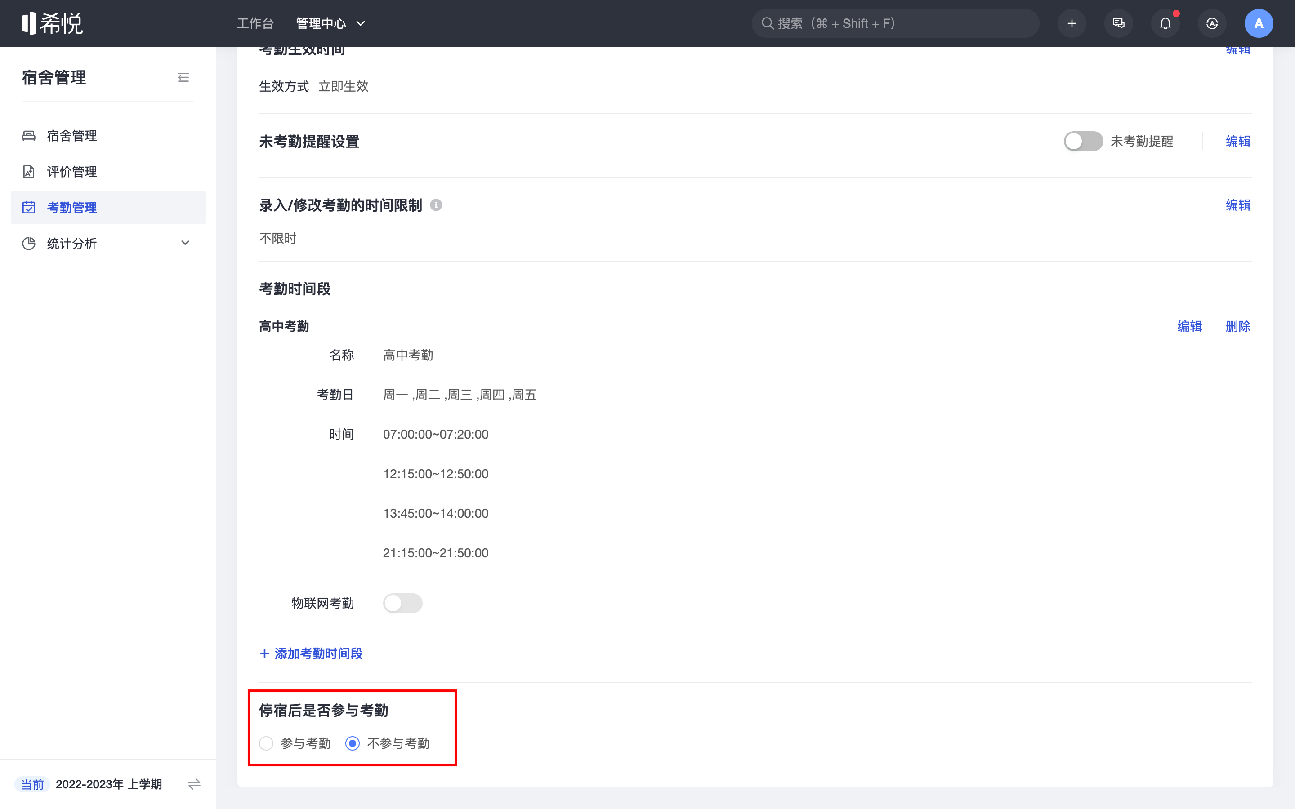The height and width of the screenshot is (809, 1295).
Task: Click the 当前 semester tag
Action: pos(32,784)
